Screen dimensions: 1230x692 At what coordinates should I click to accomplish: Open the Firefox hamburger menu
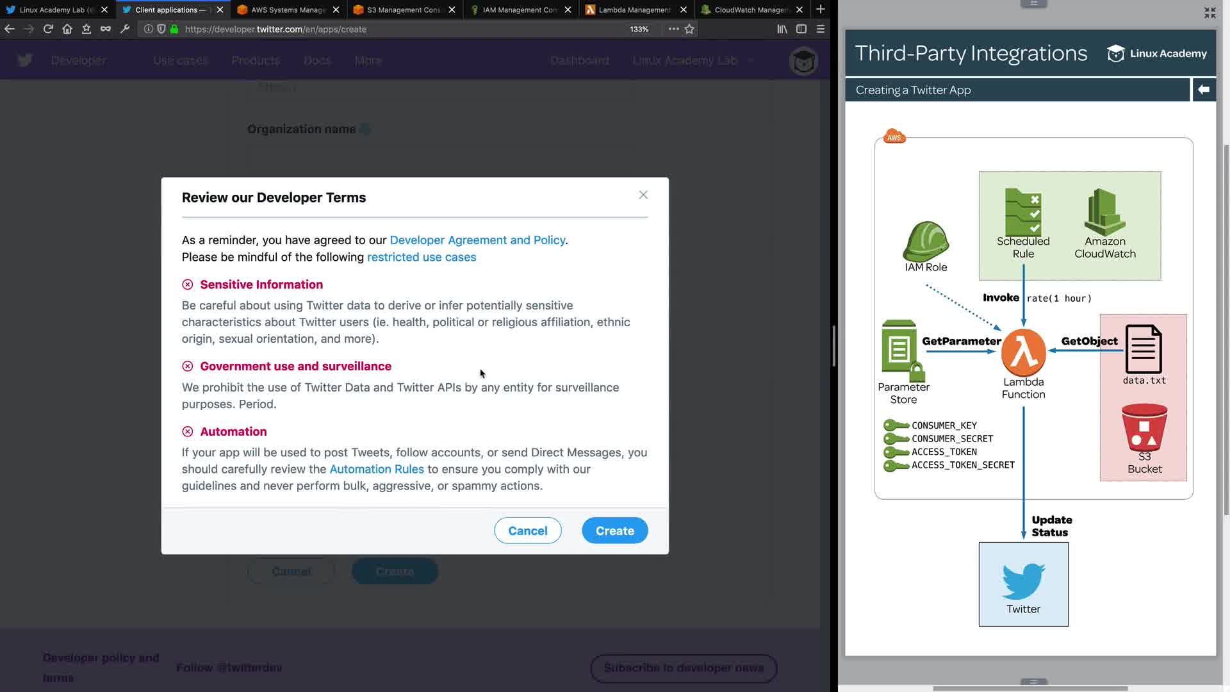(820, 29)
